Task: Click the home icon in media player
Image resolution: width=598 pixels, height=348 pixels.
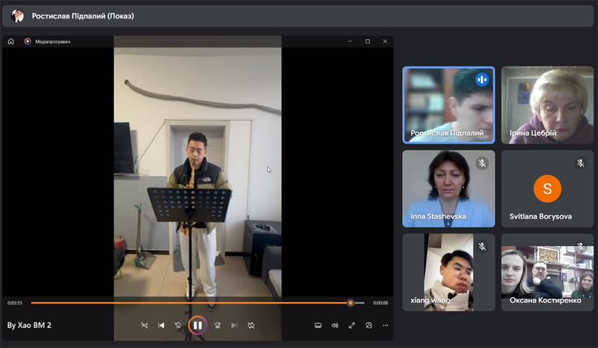Action: pos(11,41)
